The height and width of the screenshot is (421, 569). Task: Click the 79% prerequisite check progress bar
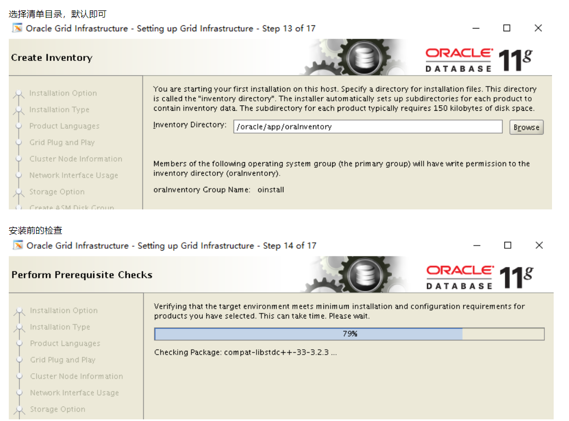point(349,334)
